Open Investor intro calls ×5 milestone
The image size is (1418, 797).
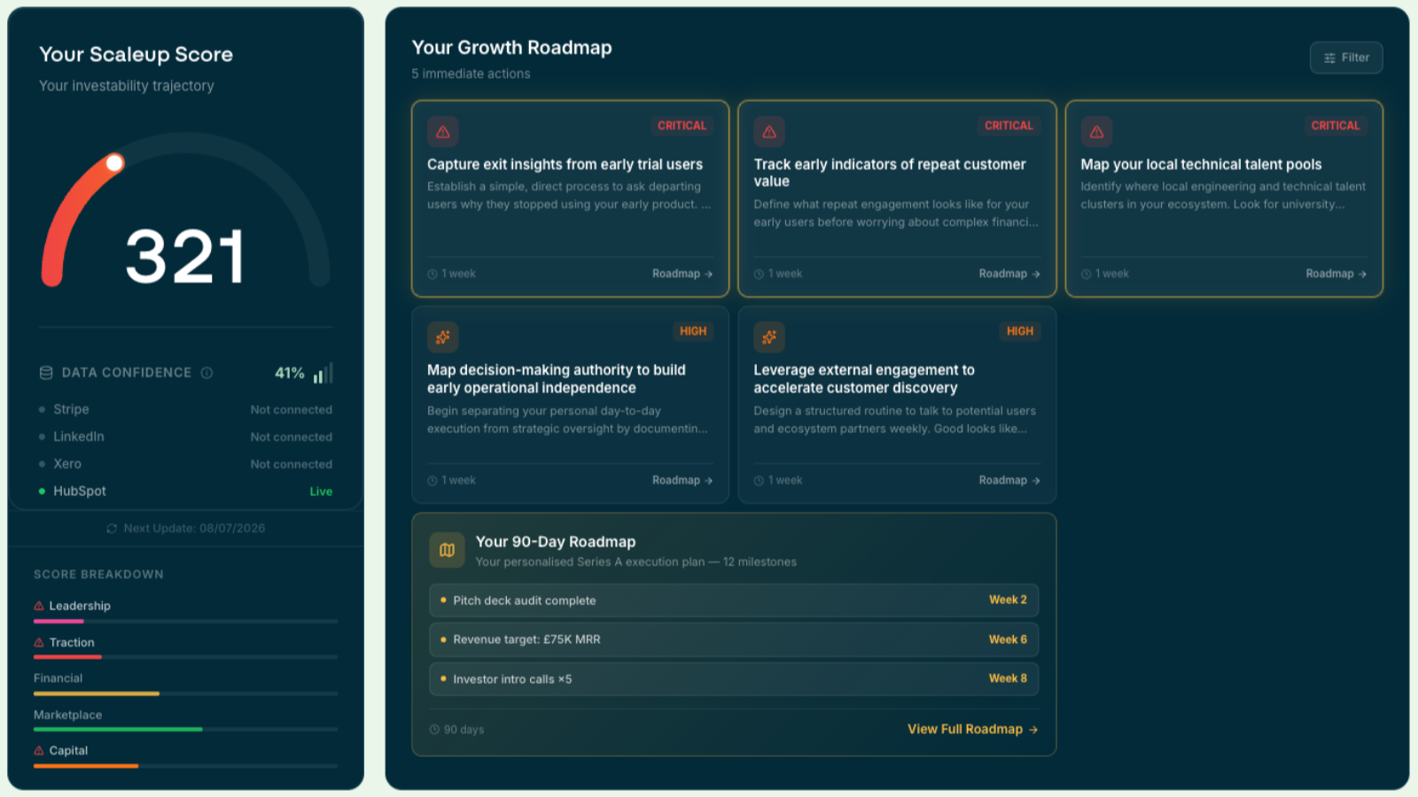pos(734,679)
